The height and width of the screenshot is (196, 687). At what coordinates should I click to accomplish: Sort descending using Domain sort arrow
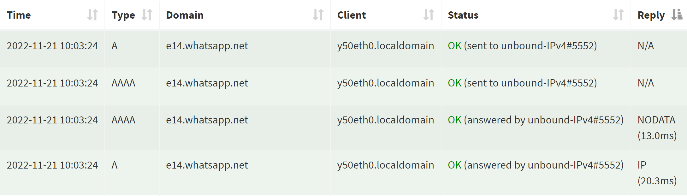319,15
